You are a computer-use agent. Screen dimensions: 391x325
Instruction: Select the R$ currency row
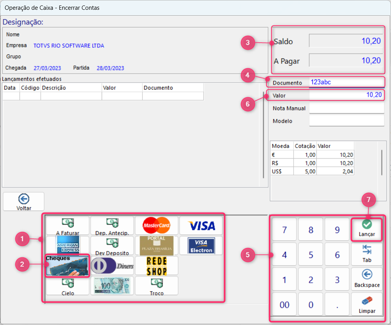click(x=312, y=163)
